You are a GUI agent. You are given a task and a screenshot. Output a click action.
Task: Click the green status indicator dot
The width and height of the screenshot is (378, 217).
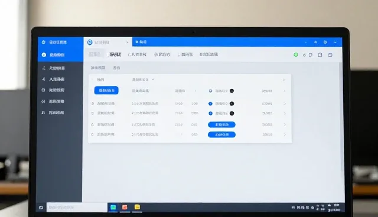[296, 55]
